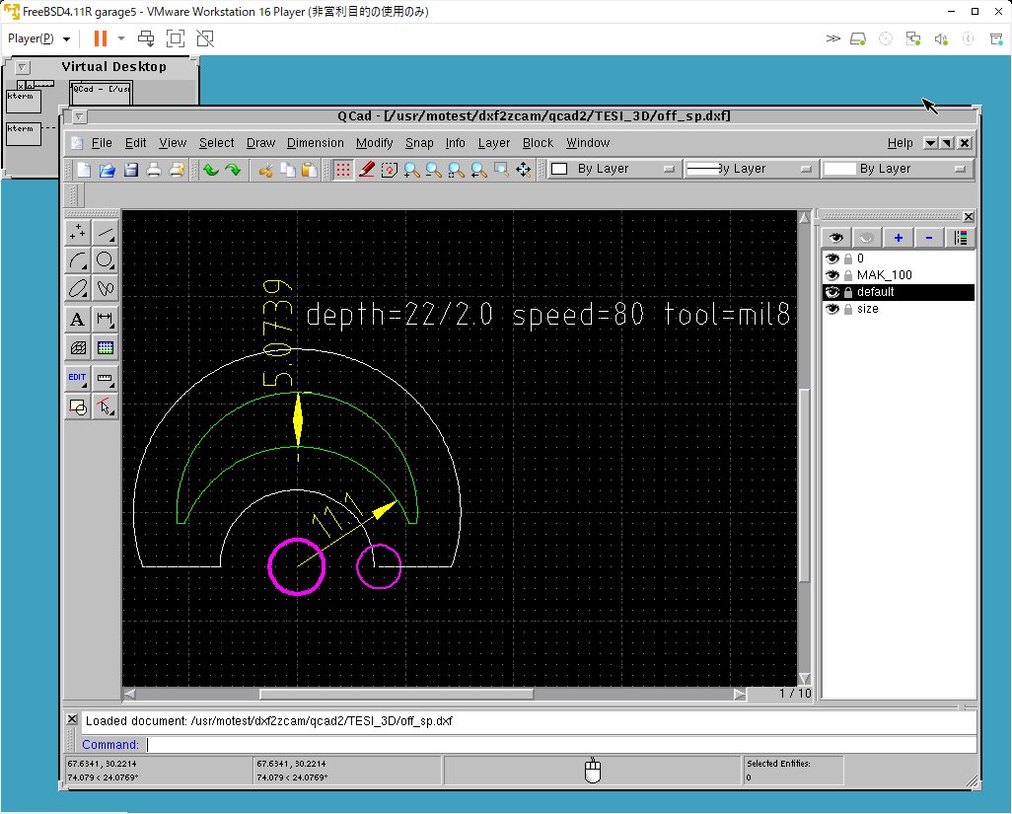The height and width of the screenshot is (814, 1012).
Task: Open the line width By Layer dropdown
Action: (750, 170)
